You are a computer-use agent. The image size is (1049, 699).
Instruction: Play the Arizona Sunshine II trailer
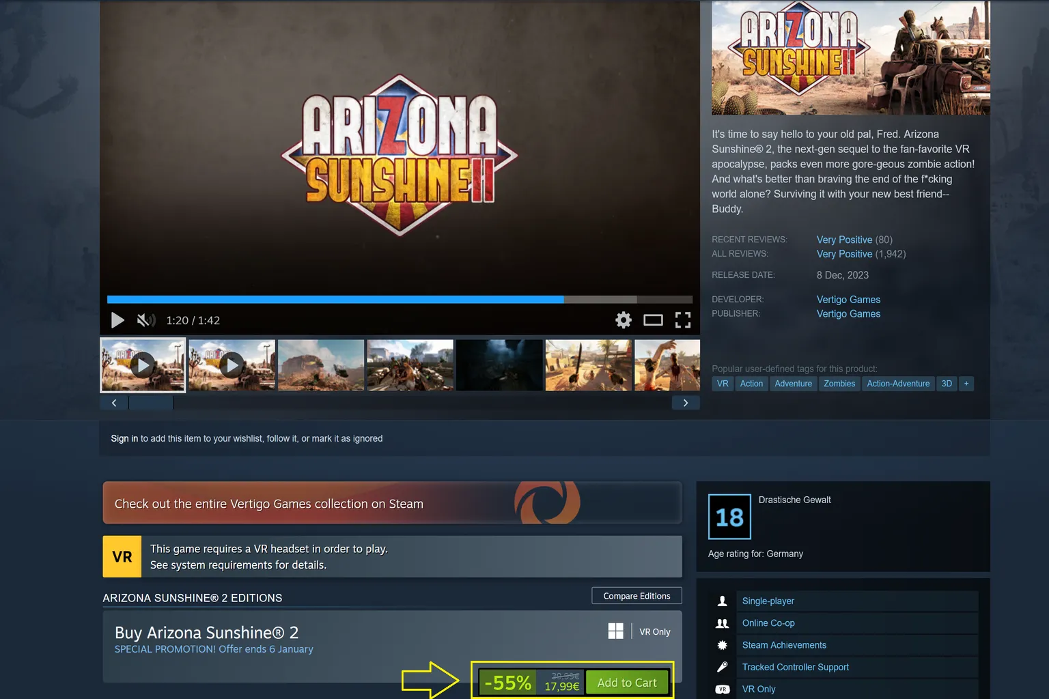117,320
